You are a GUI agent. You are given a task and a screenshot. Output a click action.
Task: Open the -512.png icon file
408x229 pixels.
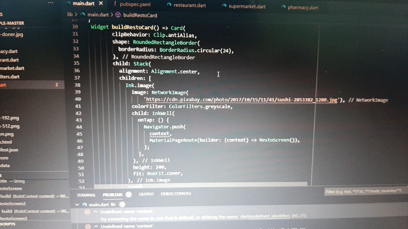[10, 126]
